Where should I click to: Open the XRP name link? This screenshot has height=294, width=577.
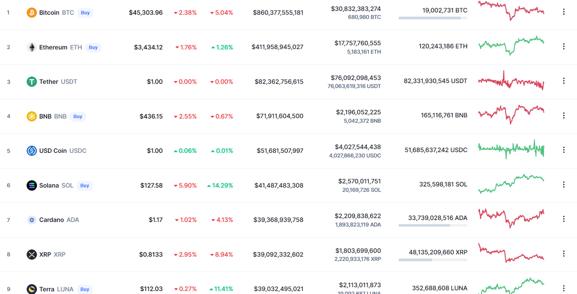(52, 254)
